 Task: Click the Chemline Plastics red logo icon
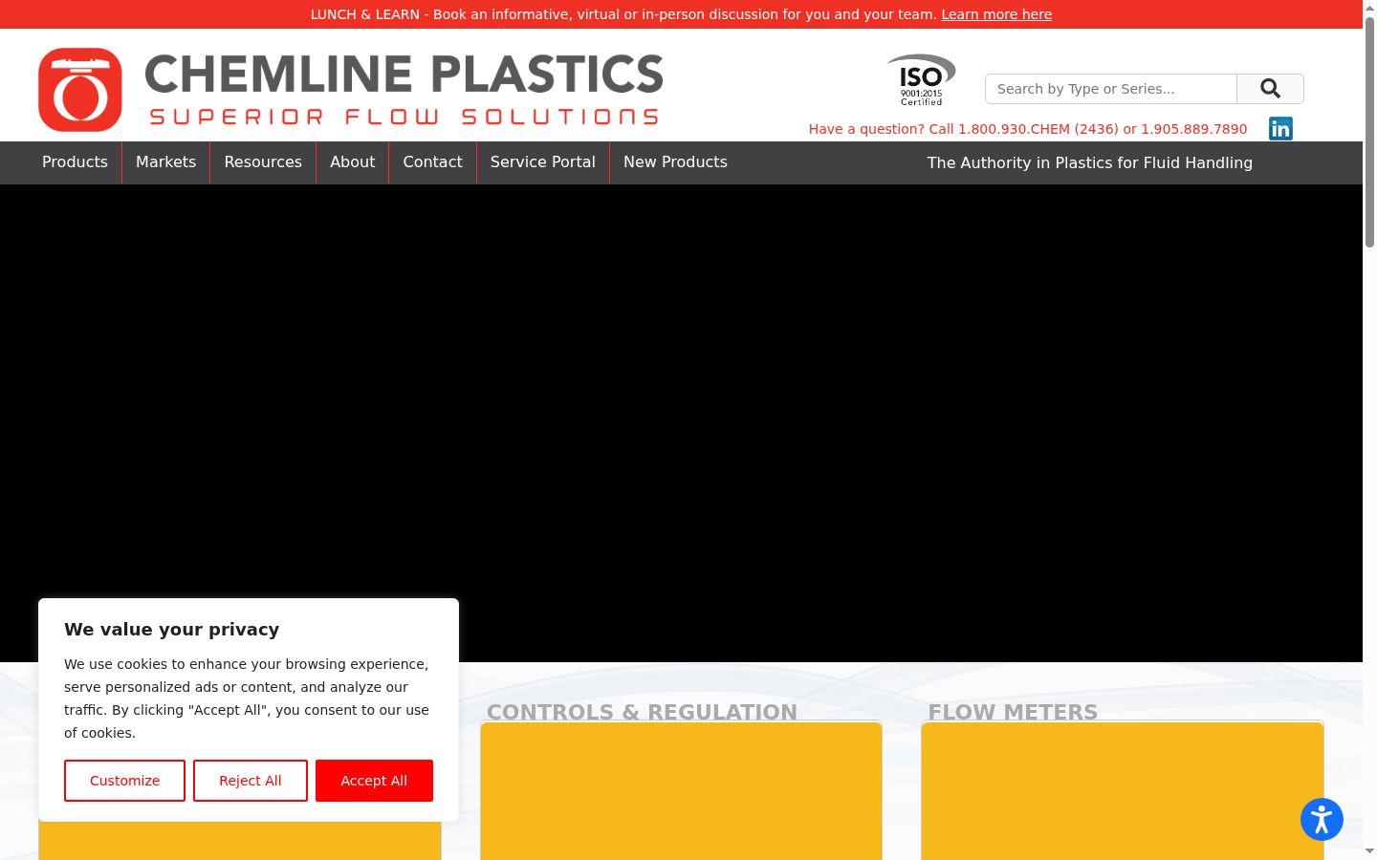80,90
